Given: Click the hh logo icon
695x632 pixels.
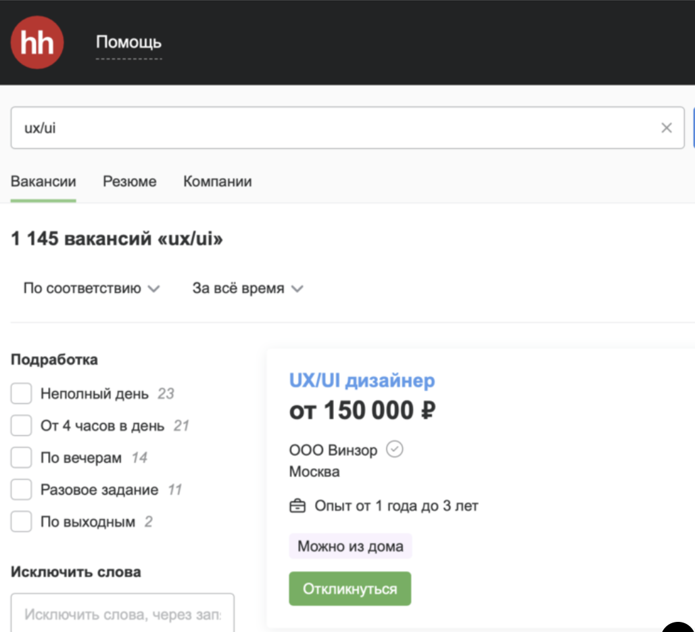Looking at the screenshot, I should point(37,43).
